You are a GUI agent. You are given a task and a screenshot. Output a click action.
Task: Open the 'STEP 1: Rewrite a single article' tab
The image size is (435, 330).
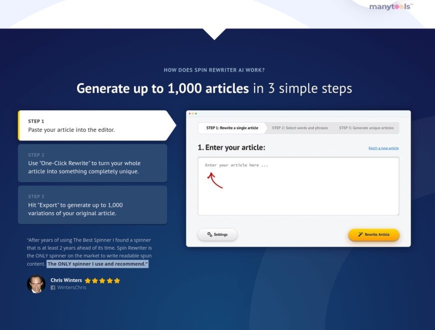pyautogui.click(x=232, y=128)
